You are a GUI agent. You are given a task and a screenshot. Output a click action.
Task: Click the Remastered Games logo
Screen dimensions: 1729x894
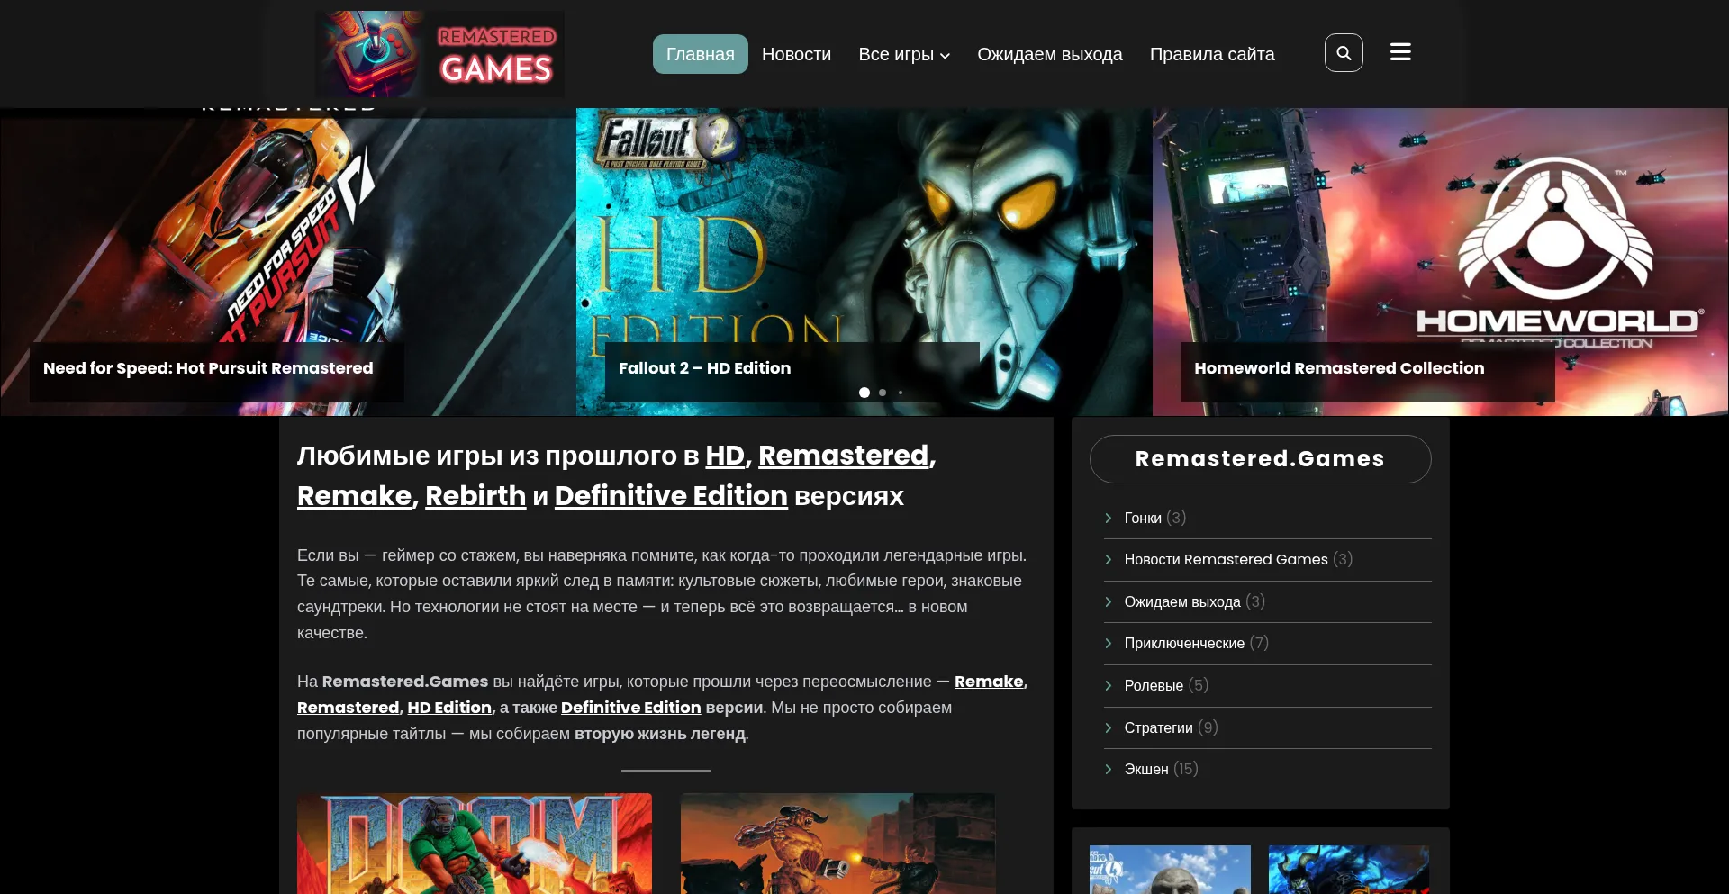tap(439, 54)
